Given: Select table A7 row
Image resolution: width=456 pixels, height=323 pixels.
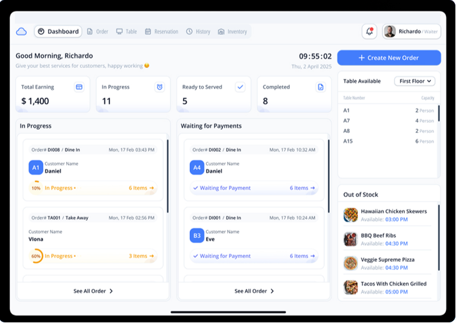Looking at the screenshot, I should [389, 121].
